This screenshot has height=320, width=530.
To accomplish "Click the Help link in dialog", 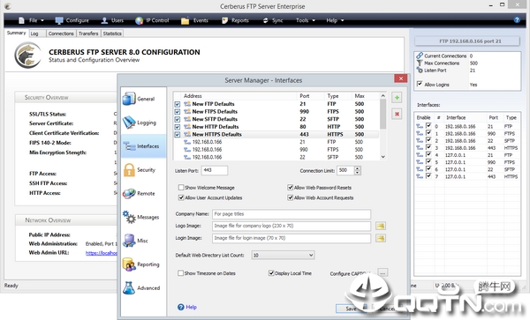I will pyautogui.click(x=192, y=307).
